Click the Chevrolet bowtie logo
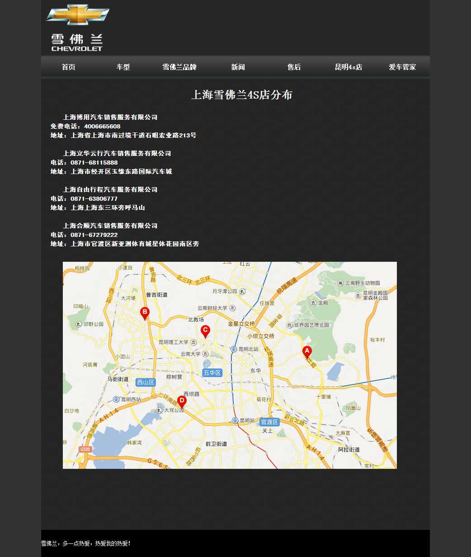471x557 pixels. click(77, 15)
